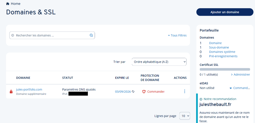This screenshot has width=255, height=123.
Task: Click the smiley icon in search field
Action: click(x=13, y=36)
